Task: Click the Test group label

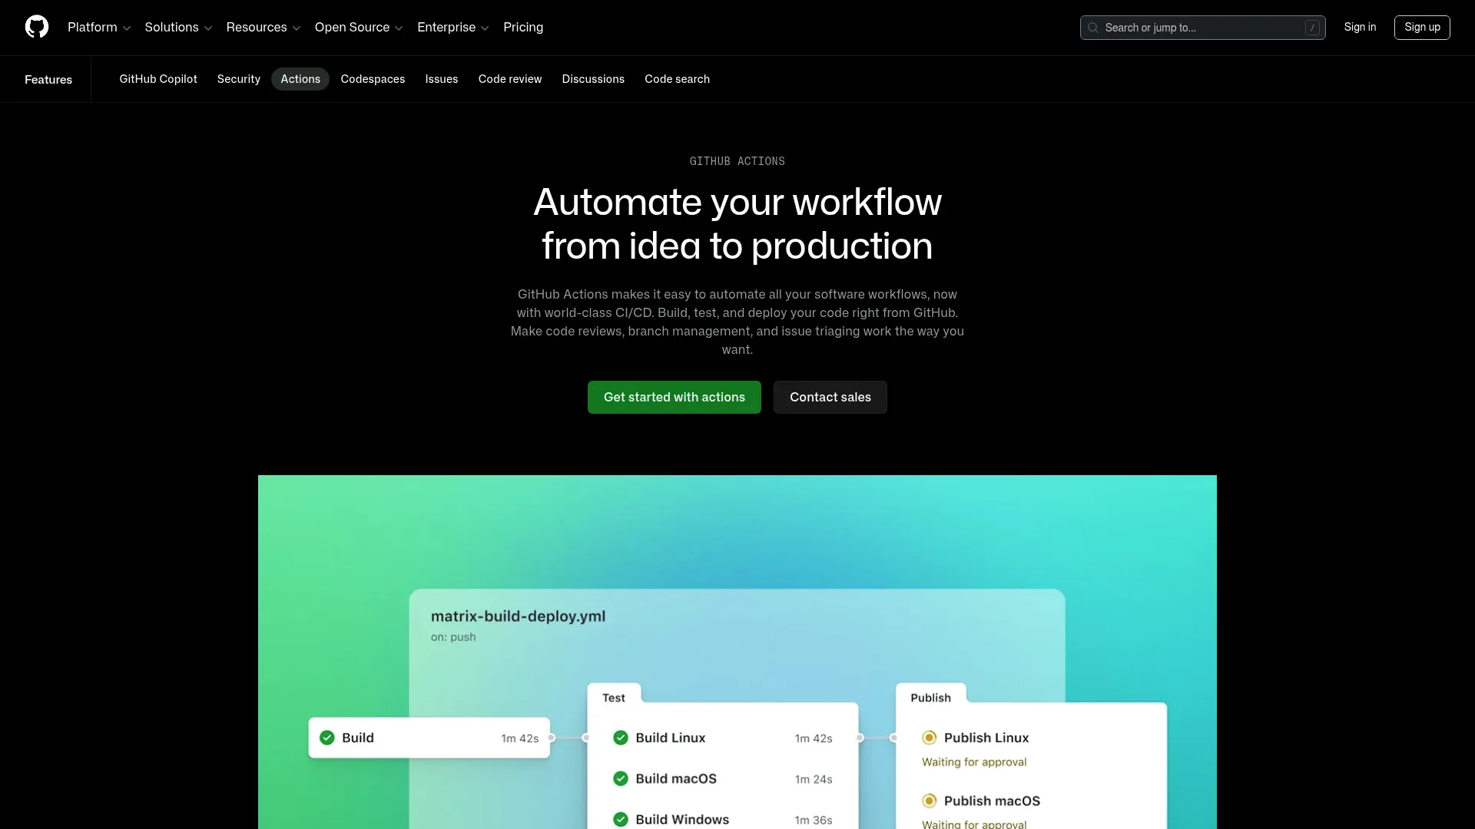Action: click(614, 698)
